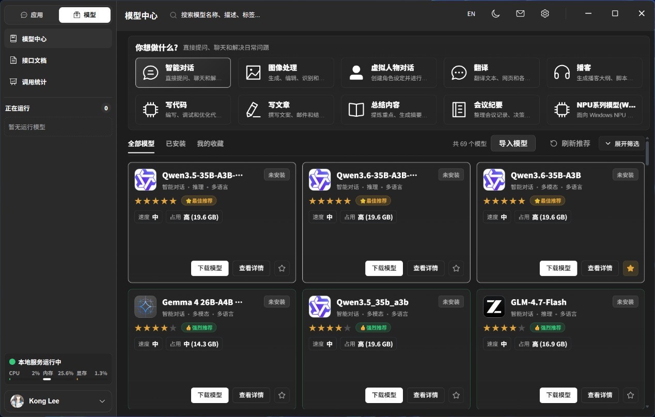Open settings via the gear icon

coord(545,14)
